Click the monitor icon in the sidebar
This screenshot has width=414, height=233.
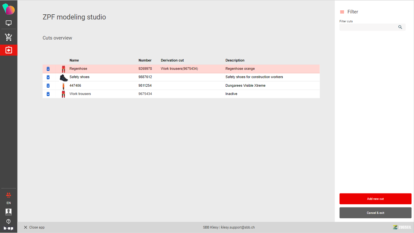pos(9,23)
